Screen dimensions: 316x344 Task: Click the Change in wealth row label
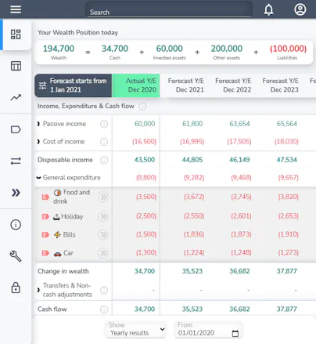(x=63, y=271)
